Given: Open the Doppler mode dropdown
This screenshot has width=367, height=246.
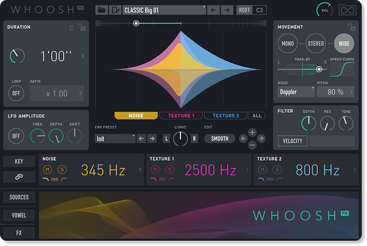Looking at the screenshot, I should 296,92.
